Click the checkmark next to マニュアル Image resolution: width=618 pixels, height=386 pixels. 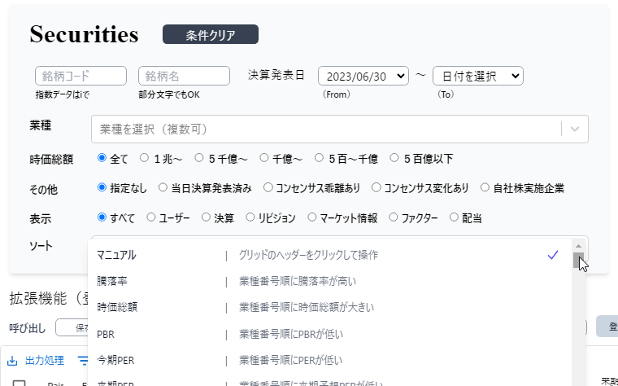pos(553,255)
